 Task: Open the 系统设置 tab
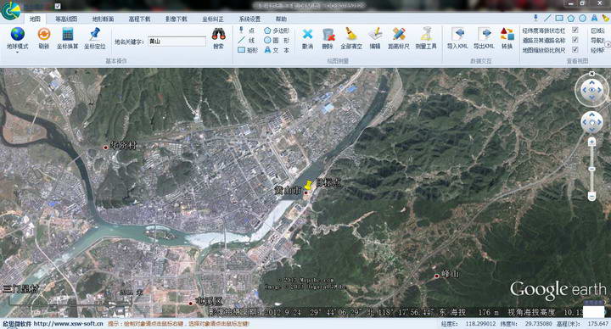pyautogui.click(x=249, y=19)
